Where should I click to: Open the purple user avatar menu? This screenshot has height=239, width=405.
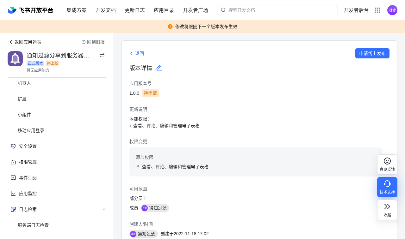point(392,10)
